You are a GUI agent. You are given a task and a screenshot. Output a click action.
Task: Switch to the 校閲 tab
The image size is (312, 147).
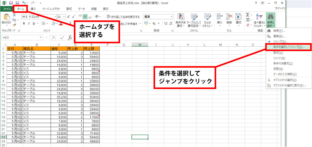94,9
